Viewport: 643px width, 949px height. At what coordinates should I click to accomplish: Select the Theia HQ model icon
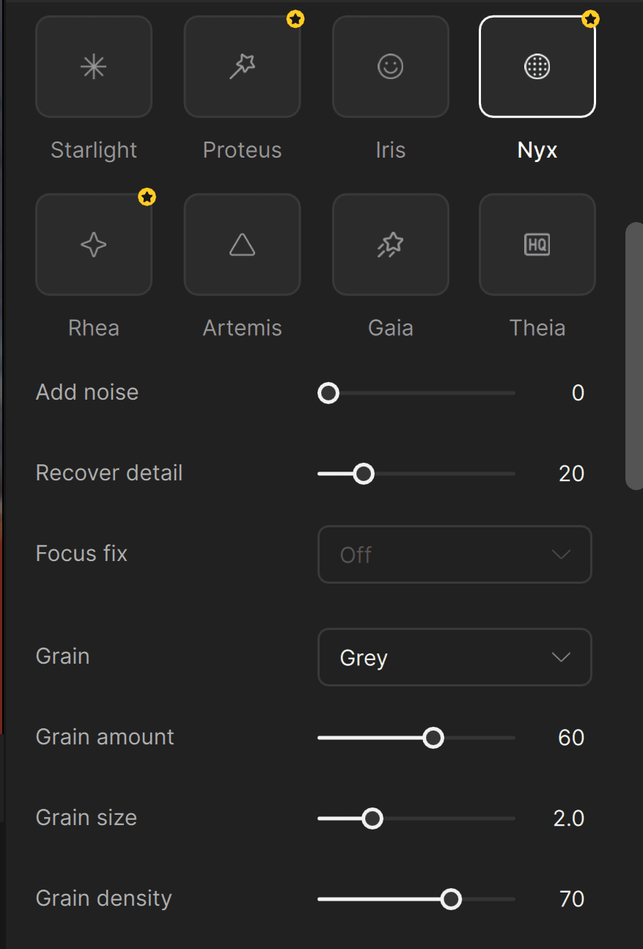click(x=537, y=245)
